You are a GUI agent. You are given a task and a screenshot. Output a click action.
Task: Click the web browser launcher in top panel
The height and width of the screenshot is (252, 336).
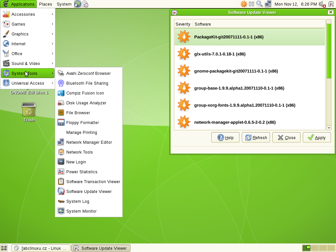(77, 4)
